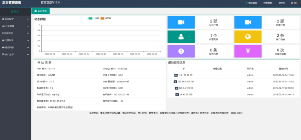Click the video camera icon for 代理片库
This screenshot has width=301, height=140.
[248, 22]
